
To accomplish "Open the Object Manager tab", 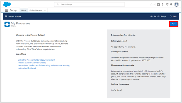I will [36, 10].
